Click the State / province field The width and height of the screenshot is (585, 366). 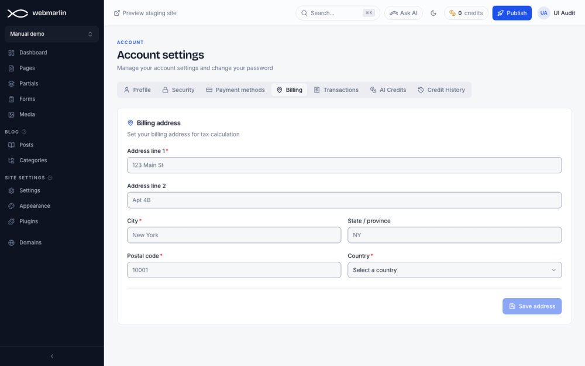click(455, 235)
